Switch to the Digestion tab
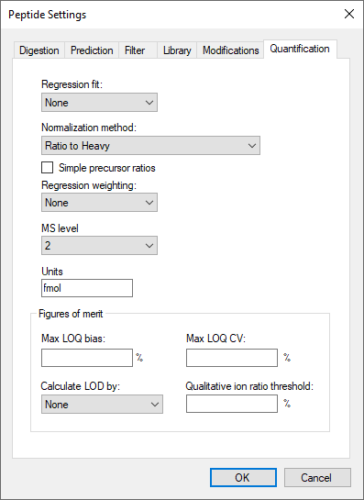Image resolution: width=364 pixels, height=500 pixels. 39,50
